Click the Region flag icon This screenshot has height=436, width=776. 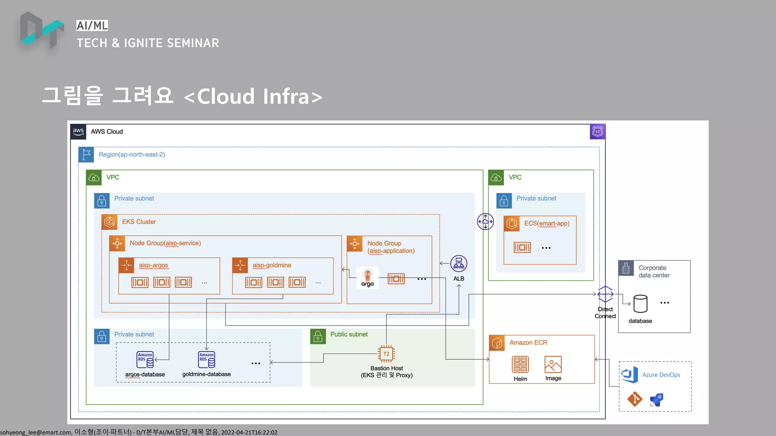coord(86,154)
